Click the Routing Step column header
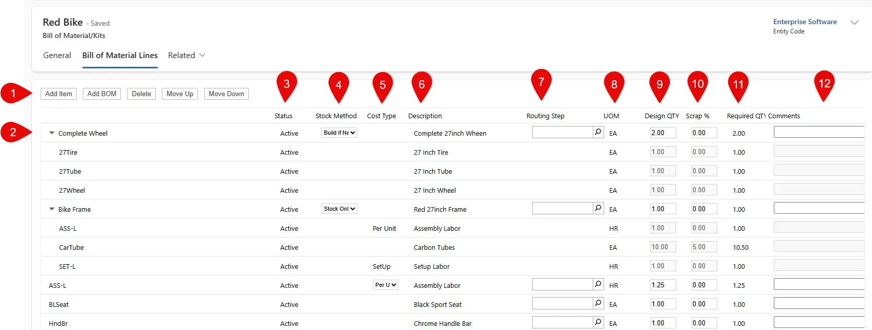 click(546, 116)
